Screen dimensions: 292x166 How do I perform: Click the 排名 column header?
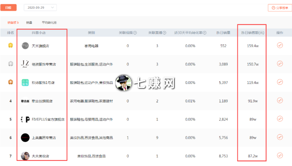(x=11, y=33)
